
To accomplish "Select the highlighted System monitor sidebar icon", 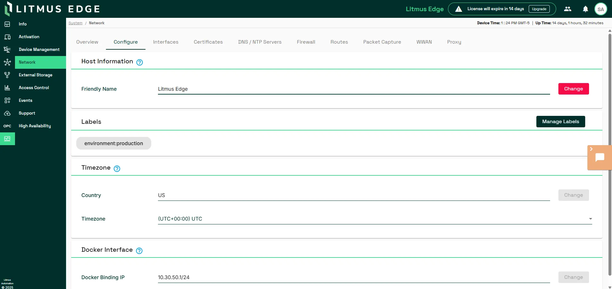I will click(7, 139).
